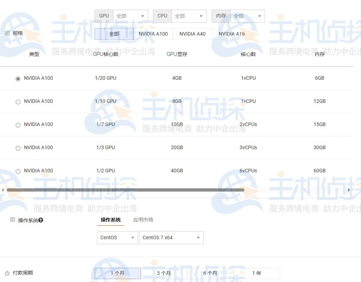Viewport: 361px width, 282px height.
Task: Select the 3 个月 payment period
Action: (164, 273)
